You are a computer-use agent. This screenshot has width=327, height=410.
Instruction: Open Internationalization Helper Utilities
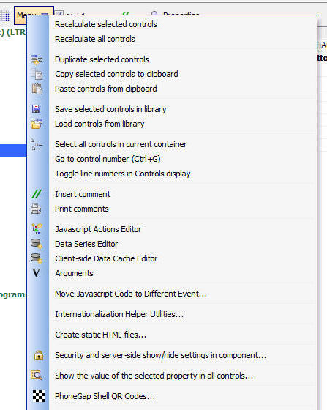pos(119,314)
